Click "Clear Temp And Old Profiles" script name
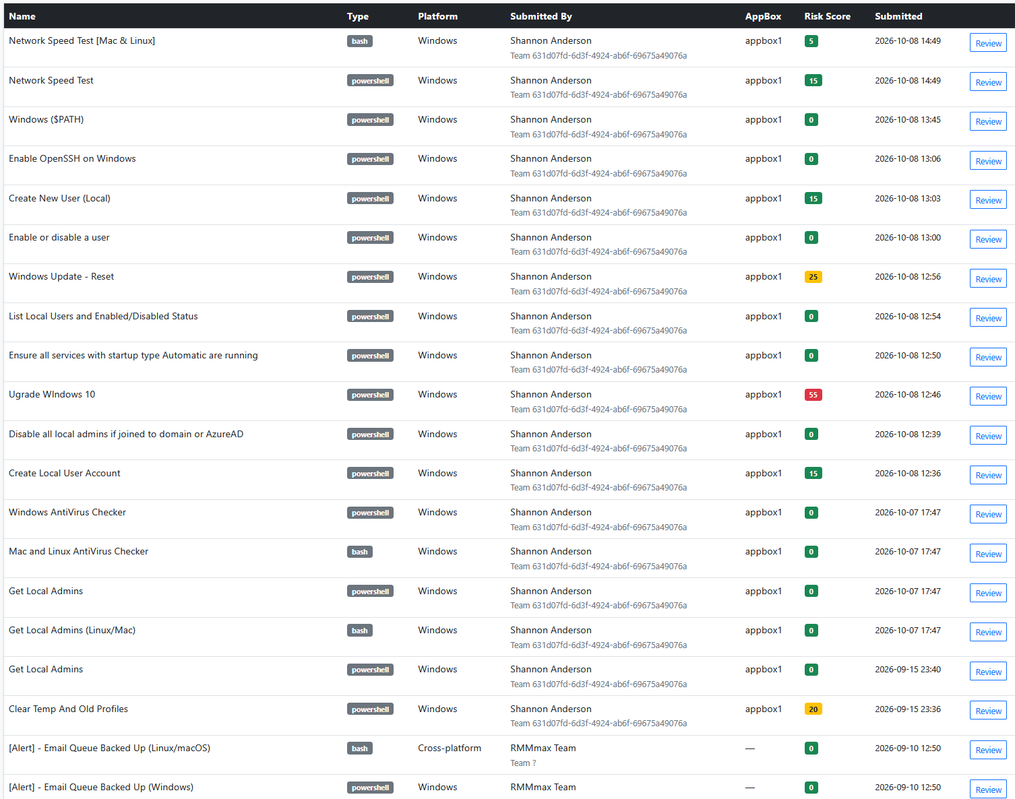The width and height of the screenshot is (1015, 799). click(x=68, y=709)
